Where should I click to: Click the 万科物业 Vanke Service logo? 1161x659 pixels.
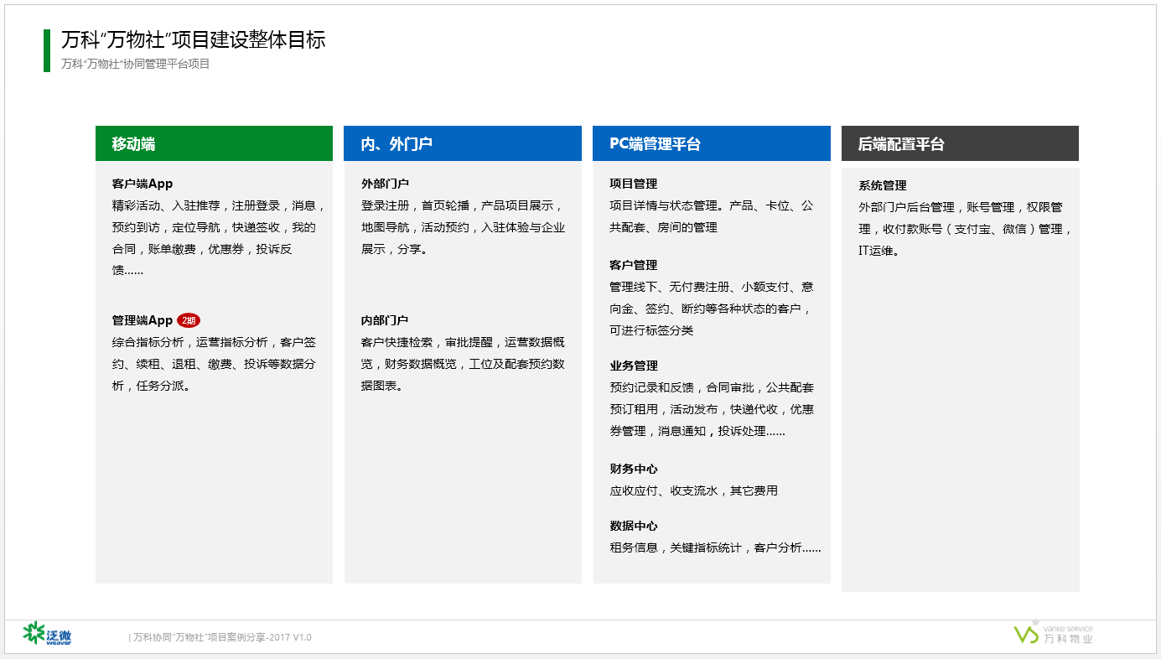1054,633
